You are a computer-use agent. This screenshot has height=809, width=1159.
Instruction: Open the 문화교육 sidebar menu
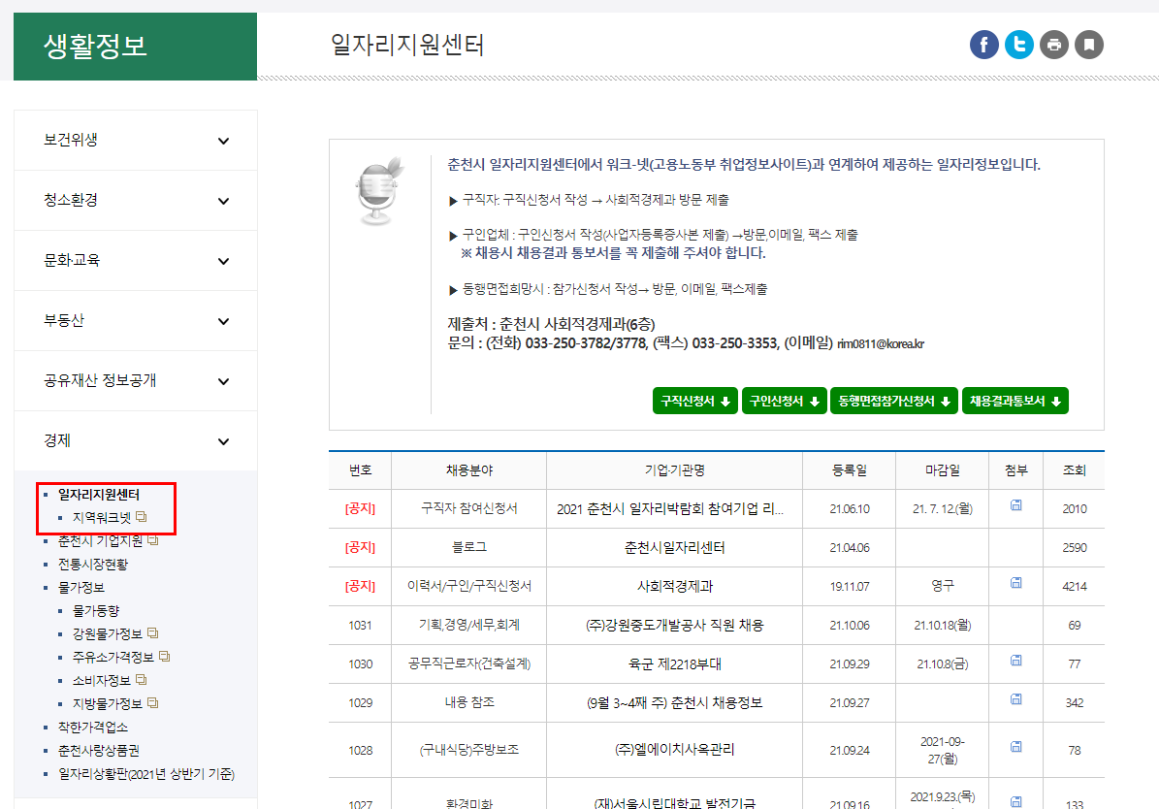(x=135, y=261)
